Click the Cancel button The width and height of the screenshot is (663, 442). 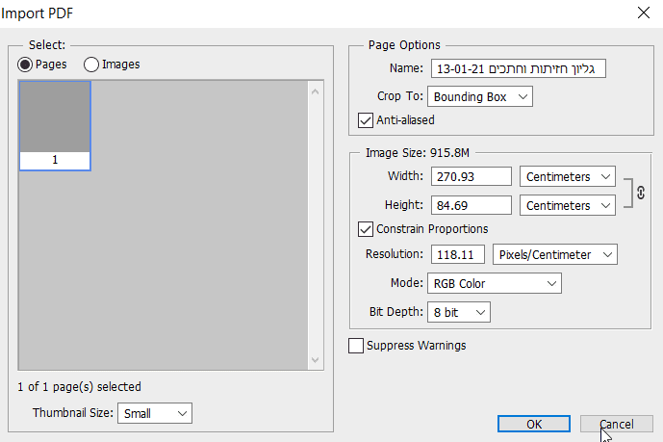pyautogui.click(x=616, y=424)
